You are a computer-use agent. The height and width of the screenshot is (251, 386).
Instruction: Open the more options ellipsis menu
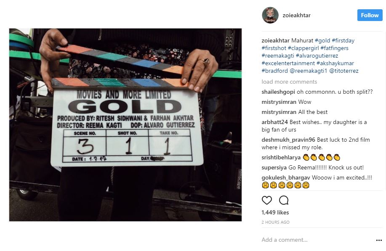tap(379, 240)
